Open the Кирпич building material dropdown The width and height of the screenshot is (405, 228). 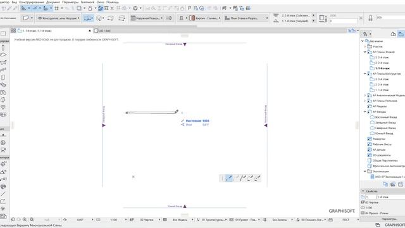click(x=205, y=18)
